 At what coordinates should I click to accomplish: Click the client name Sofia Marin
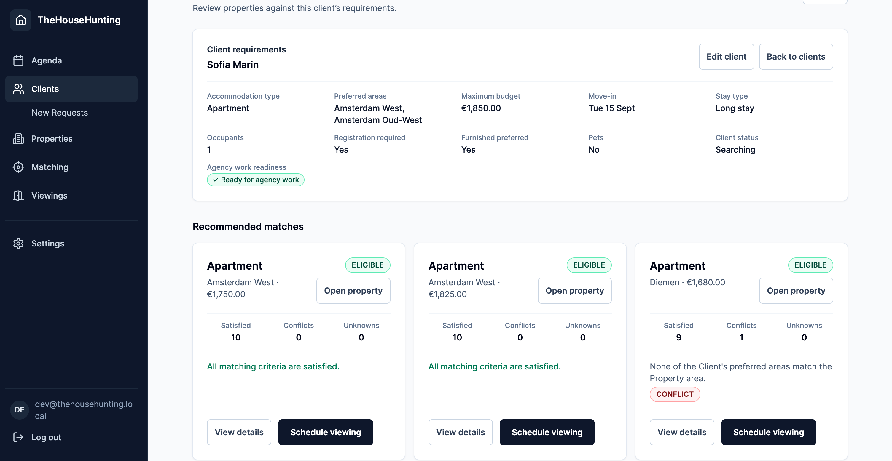pyautogui.click(x=233, y=65)
